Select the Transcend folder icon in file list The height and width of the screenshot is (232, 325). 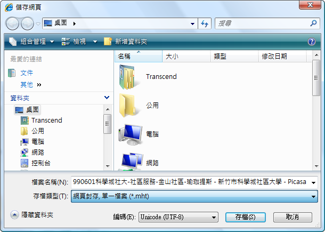(128, 77)
